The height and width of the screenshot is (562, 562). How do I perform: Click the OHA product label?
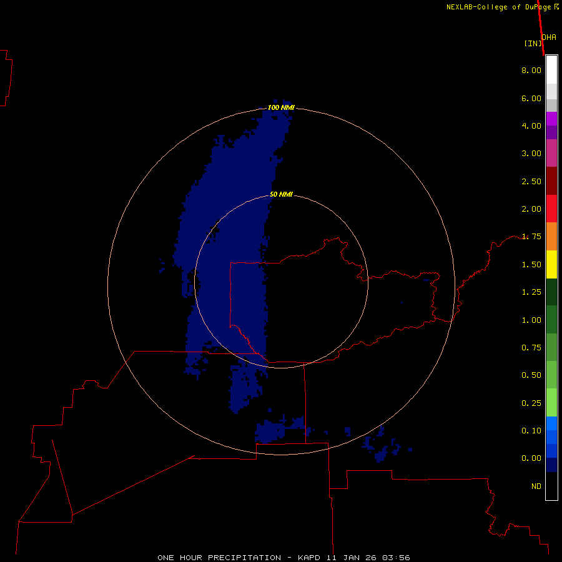pyautogui.click(x=549, y=37)
